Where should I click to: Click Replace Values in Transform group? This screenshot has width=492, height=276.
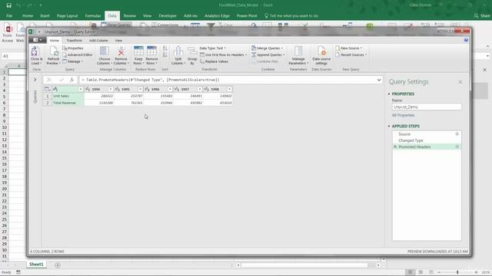(214, 61)
